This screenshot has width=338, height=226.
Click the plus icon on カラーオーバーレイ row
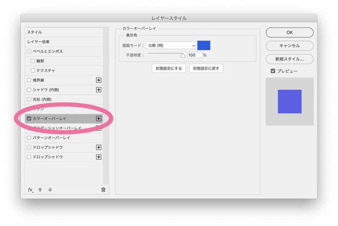pyautogui.click(x=98, y=118)
